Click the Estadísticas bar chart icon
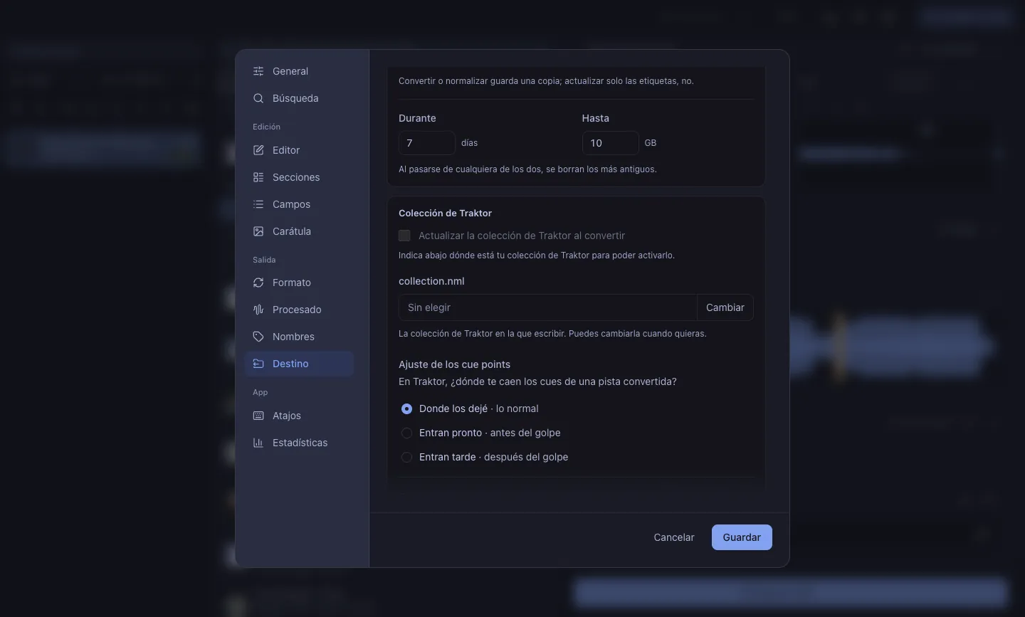The image size is (1025, 617). click(258, 443)
